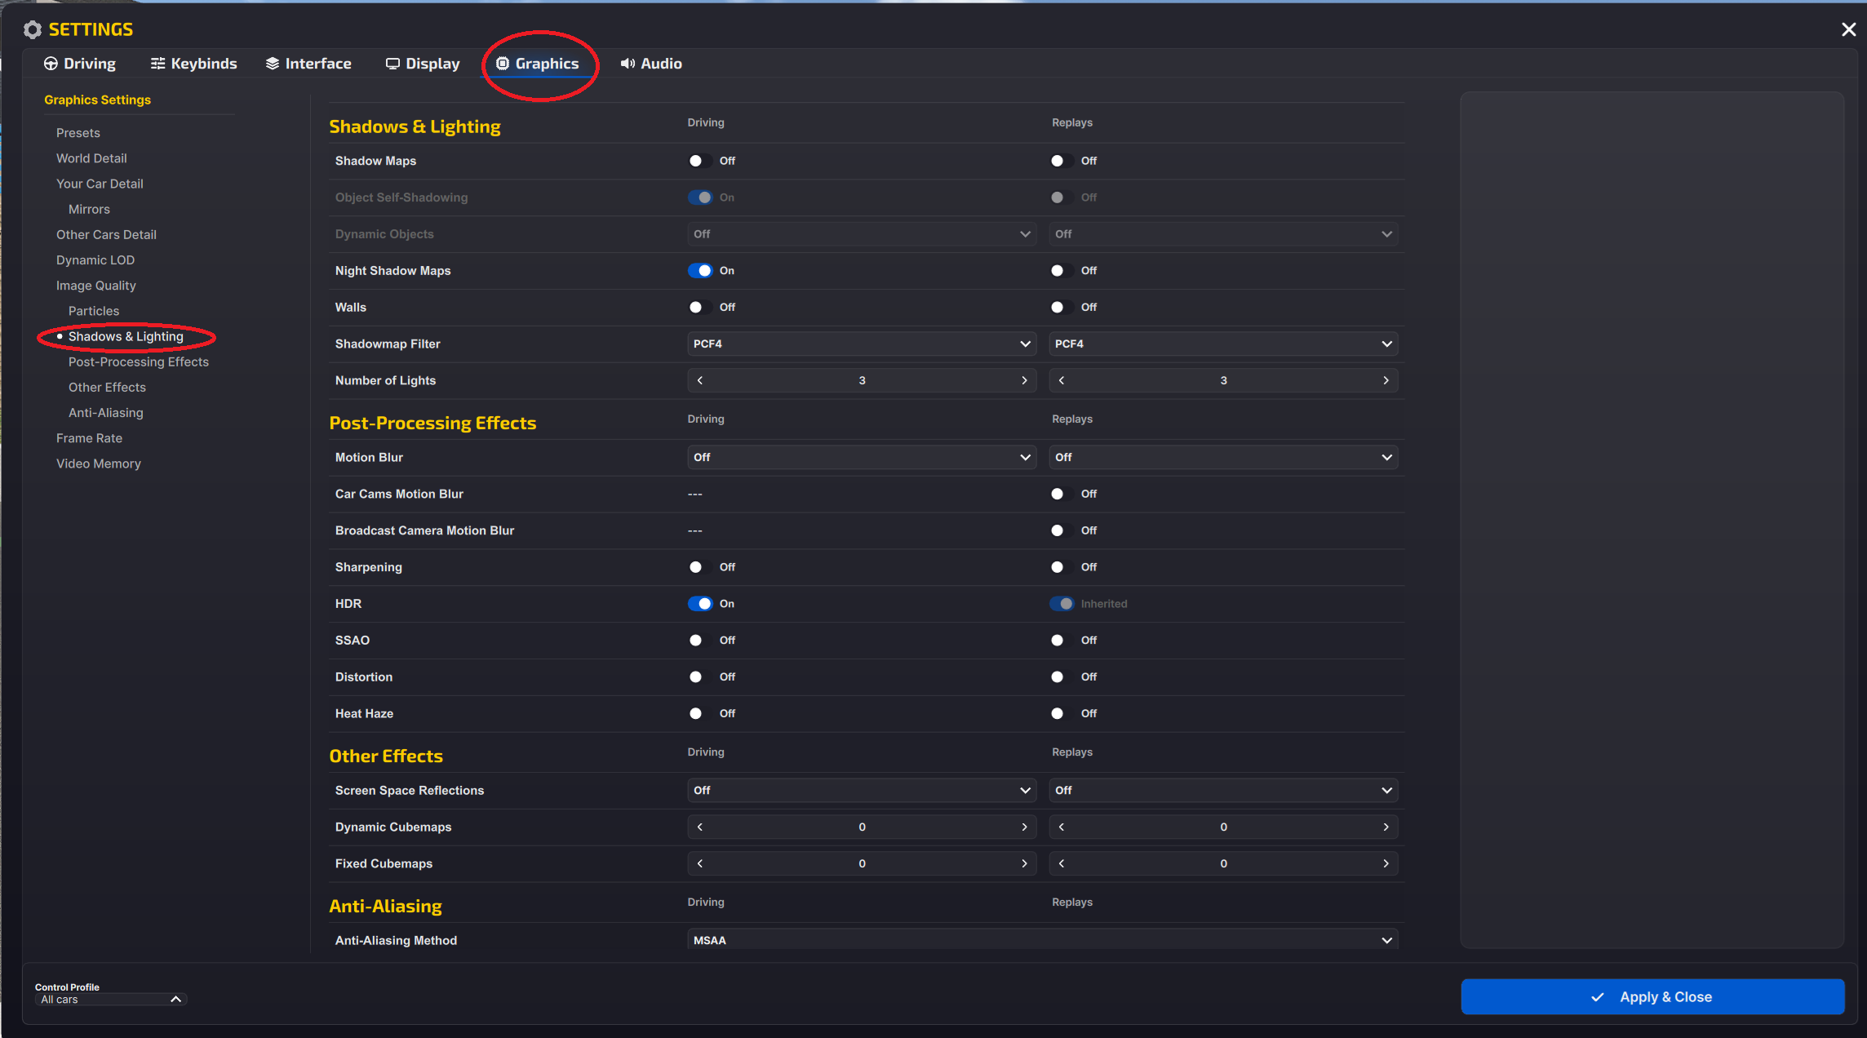The height and width of the screenshot is (1038, 1867).
Task: Enable Shadow Maps for Driving
Action: click(700, 161)
